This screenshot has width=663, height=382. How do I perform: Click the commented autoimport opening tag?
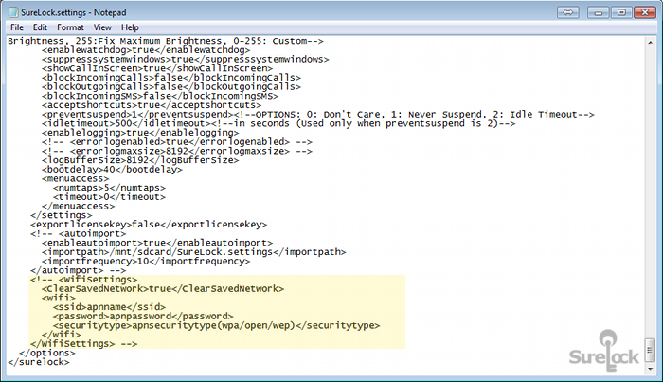(79, 233)
